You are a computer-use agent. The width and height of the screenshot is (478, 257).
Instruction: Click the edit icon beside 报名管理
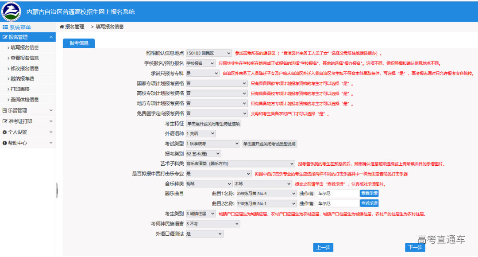tap(5, 38)
